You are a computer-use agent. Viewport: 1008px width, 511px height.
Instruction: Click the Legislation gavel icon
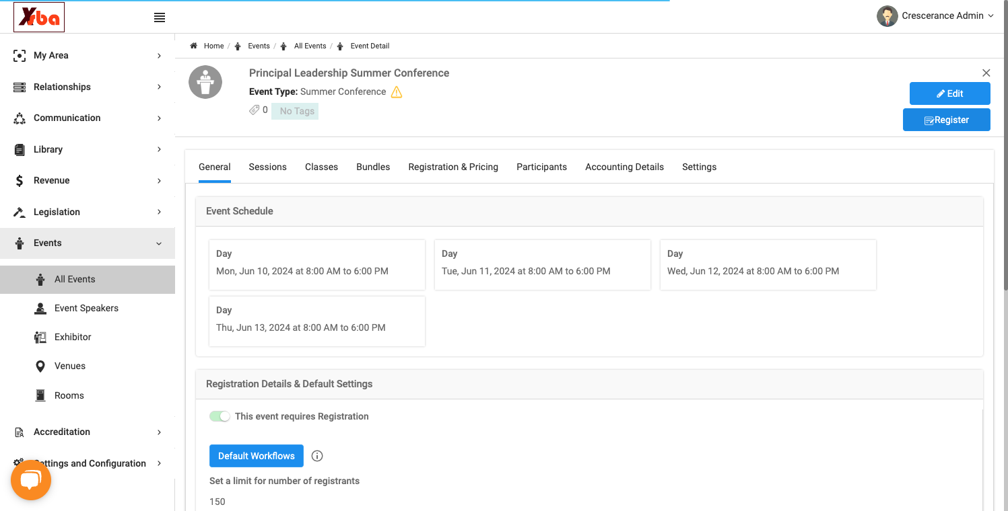click(20, 212)
